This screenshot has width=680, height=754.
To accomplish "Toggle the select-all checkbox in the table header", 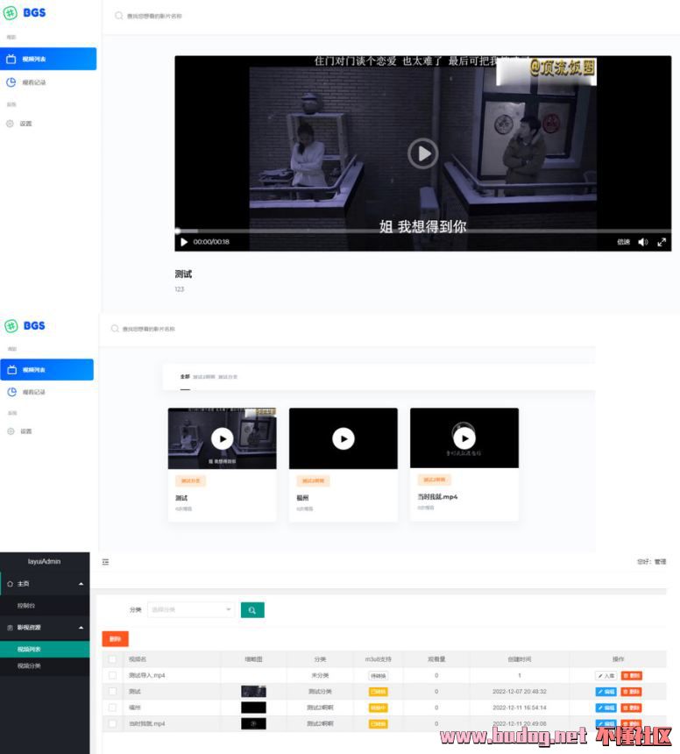I will pos(112,659).
